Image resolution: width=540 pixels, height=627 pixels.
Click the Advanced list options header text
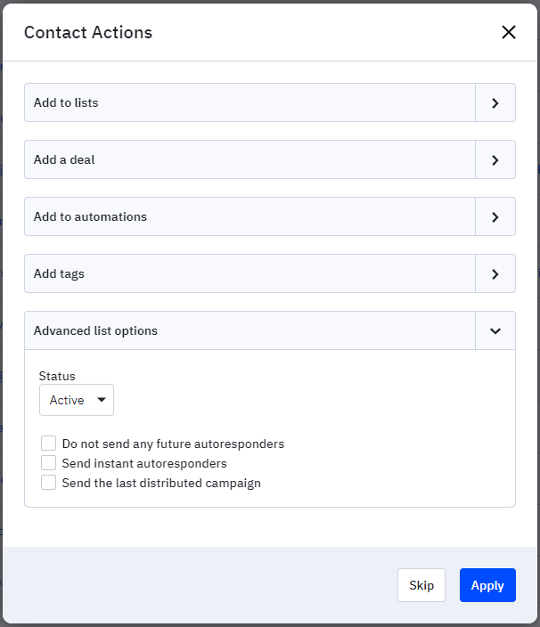(95, 330)
